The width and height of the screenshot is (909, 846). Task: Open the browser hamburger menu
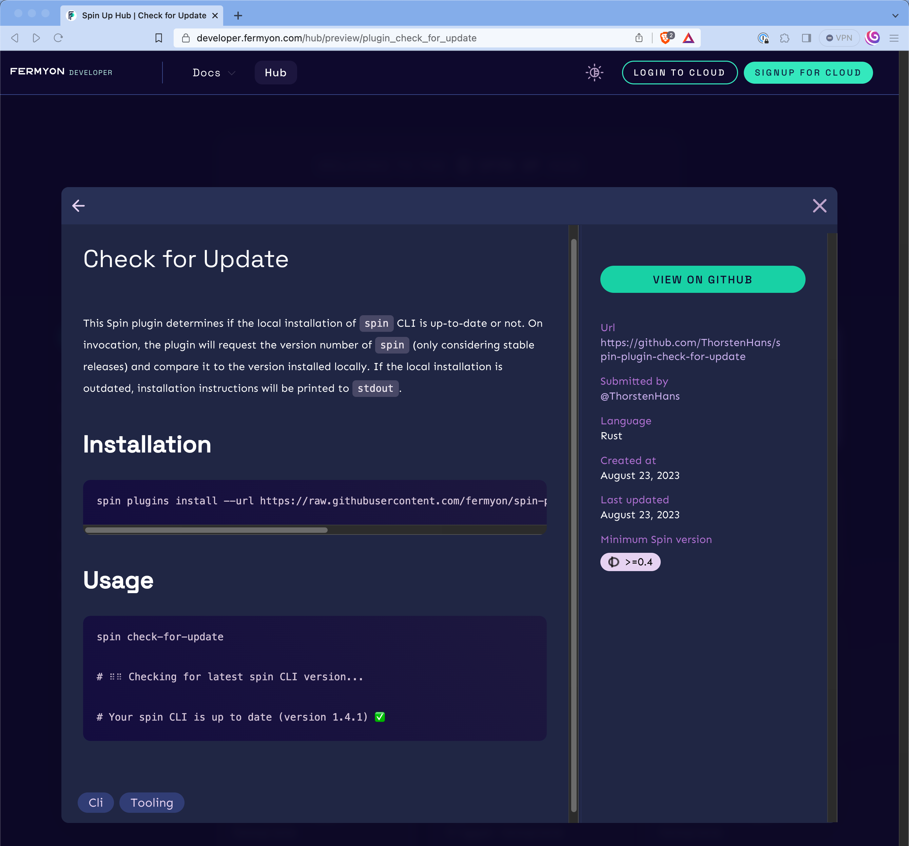click(x=894, y=38)
